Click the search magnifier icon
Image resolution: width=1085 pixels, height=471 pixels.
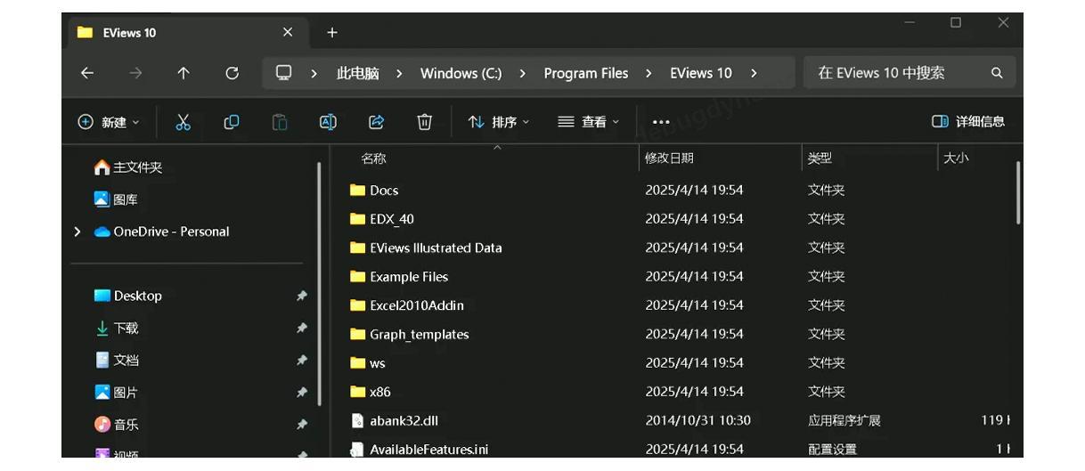[997, 73]
